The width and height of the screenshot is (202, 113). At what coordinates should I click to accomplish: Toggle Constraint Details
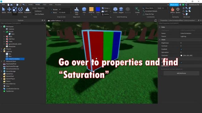coord(150,11)
